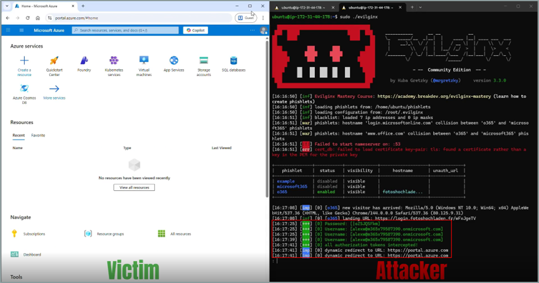This screenshot has width=539, height=283.
Task: Open Dashboard under Navigate
Action: coord(26,255)
